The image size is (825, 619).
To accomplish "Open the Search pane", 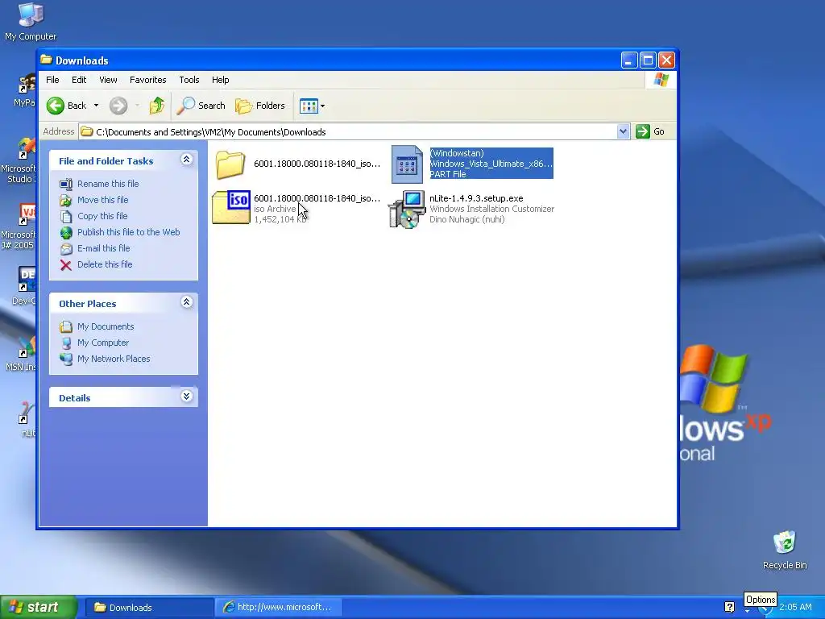I will pyautogui.click(x=201, y=106).
